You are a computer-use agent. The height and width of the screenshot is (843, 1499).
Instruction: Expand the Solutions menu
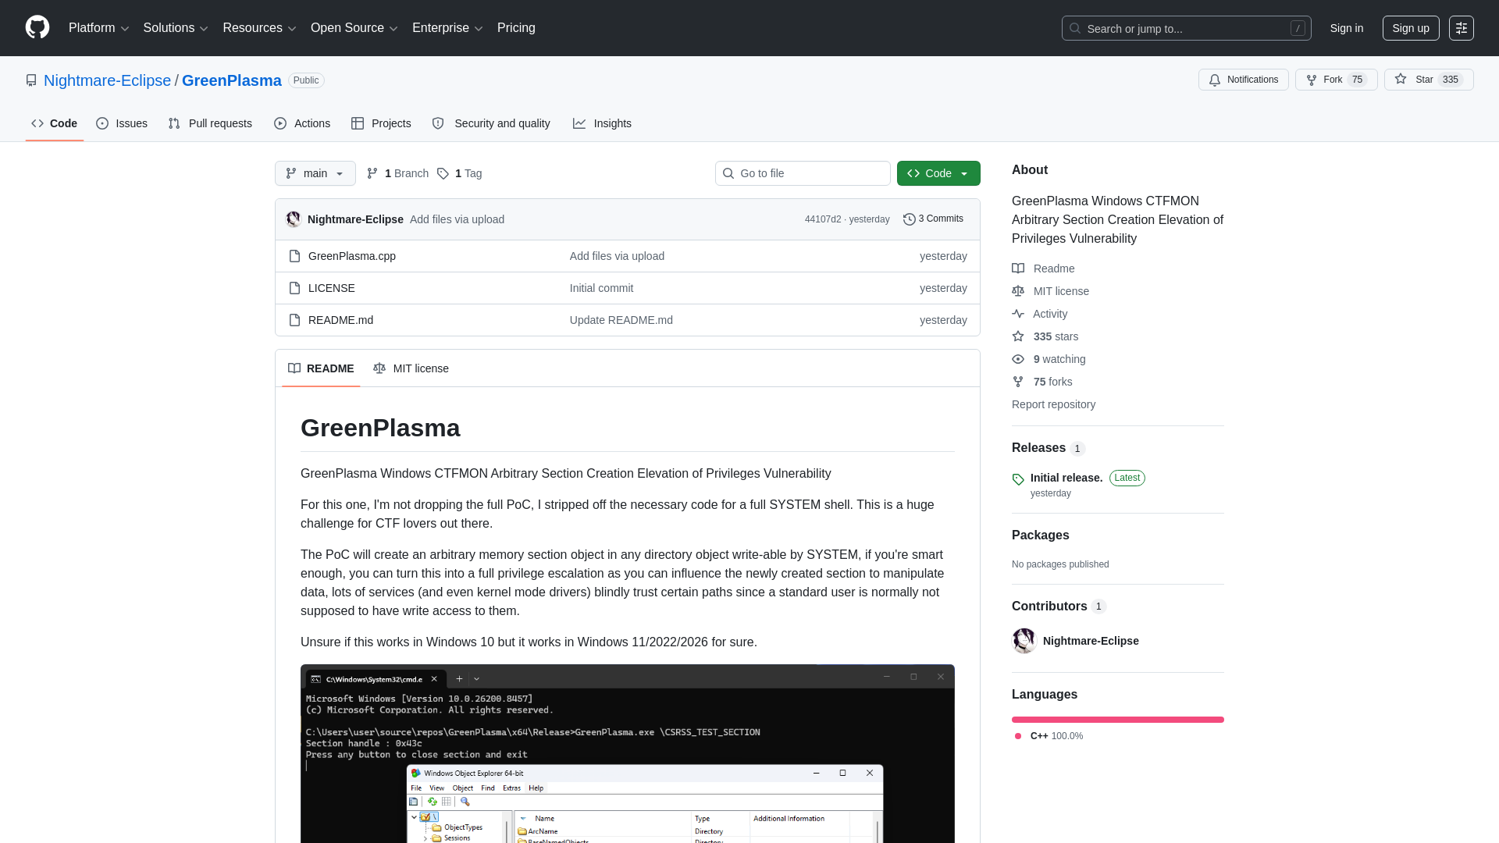[176, 28]
